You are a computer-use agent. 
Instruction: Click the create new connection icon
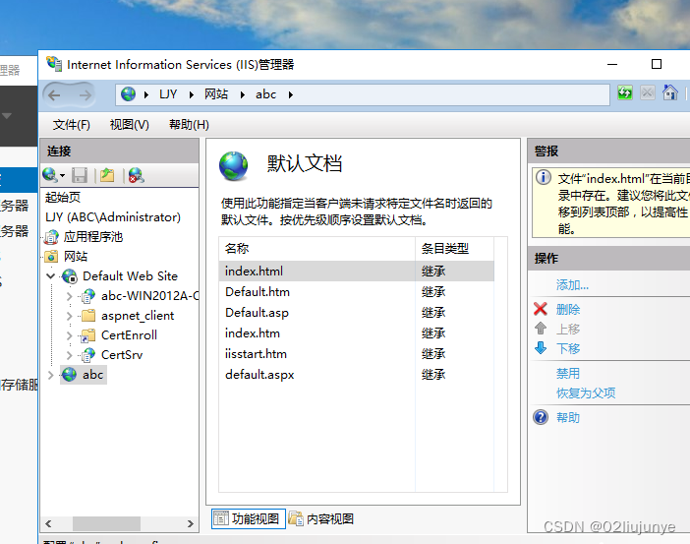tap(50, 175)
